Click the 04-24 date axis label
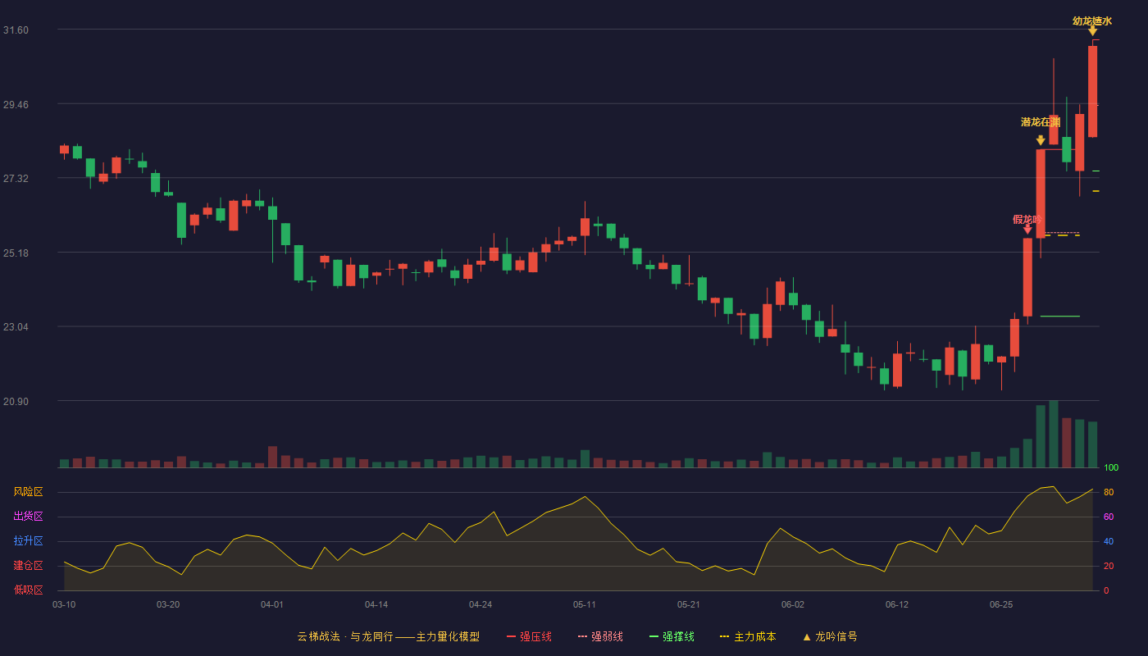 pyautogui.click(x=481, y=604)
